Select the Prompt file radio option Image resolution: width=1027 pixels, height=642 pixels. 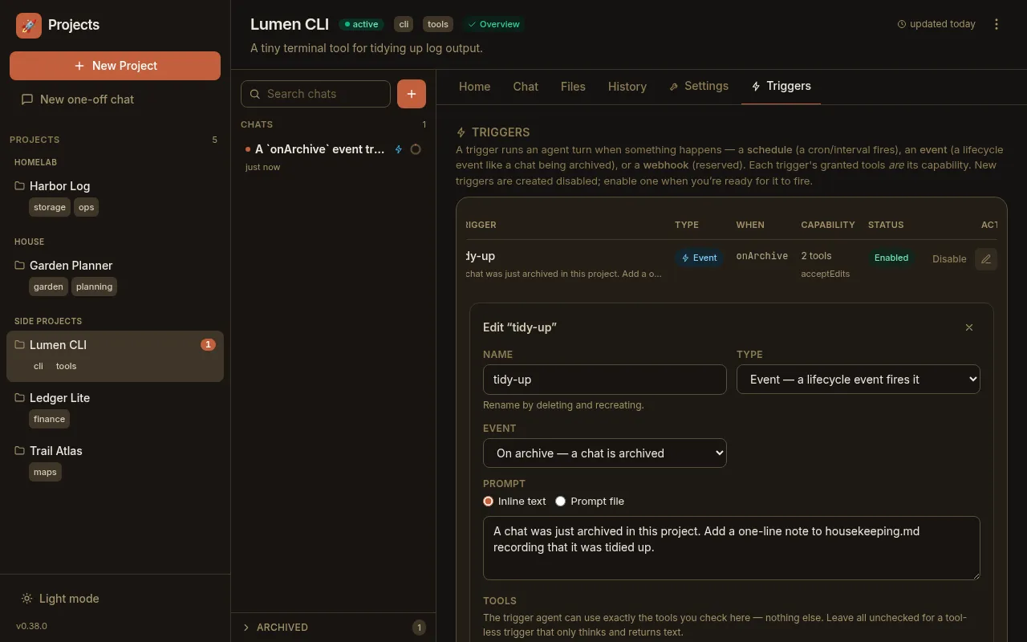pyautogui.click(x=561, y=501)
